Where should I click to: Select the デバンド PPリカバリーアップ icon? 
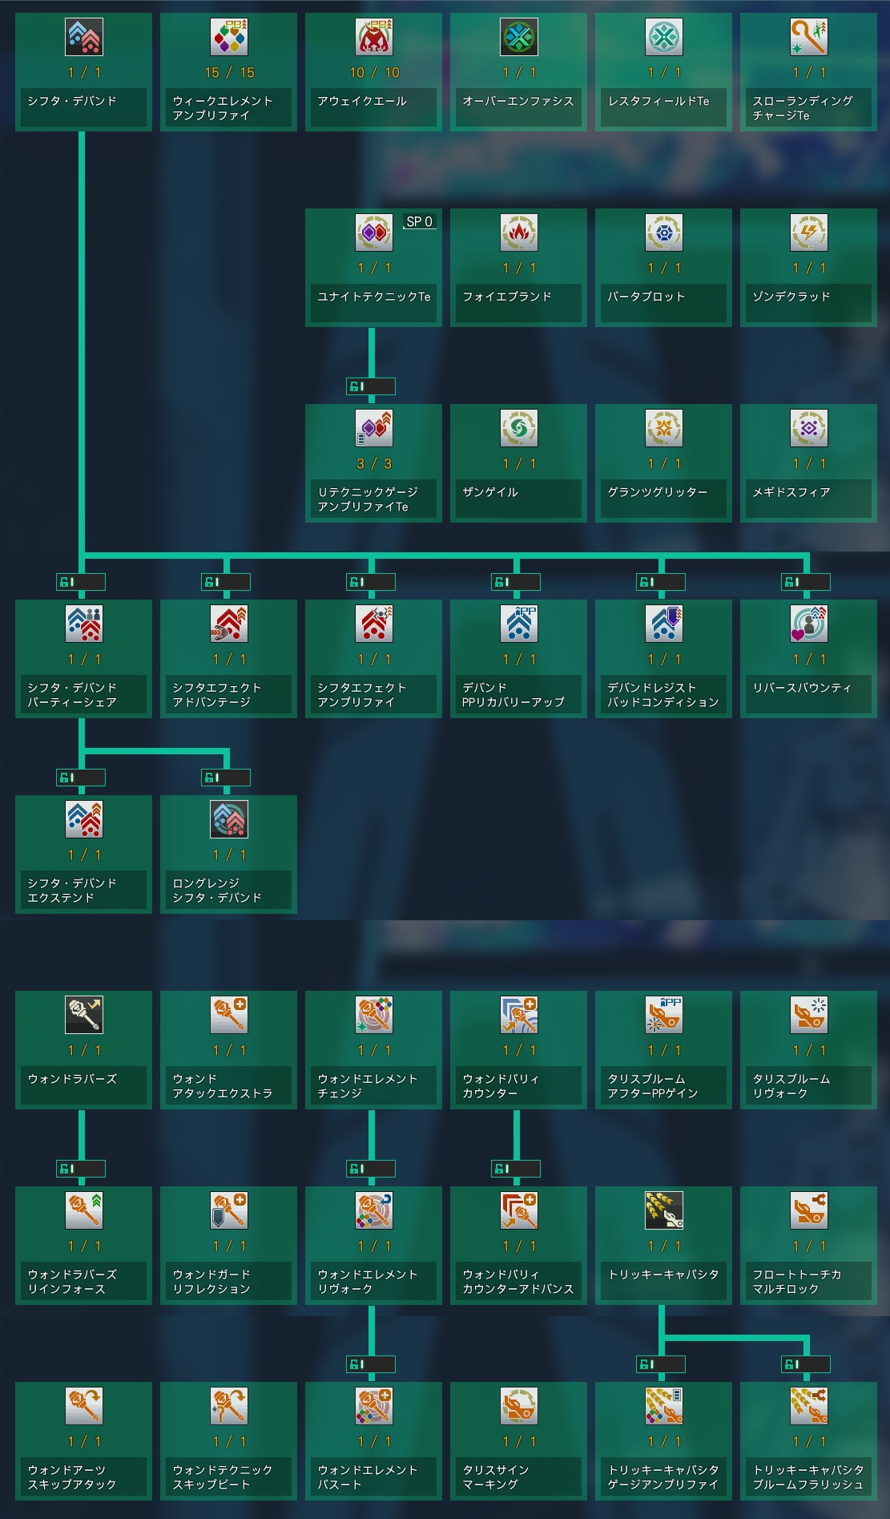[519, 624]
